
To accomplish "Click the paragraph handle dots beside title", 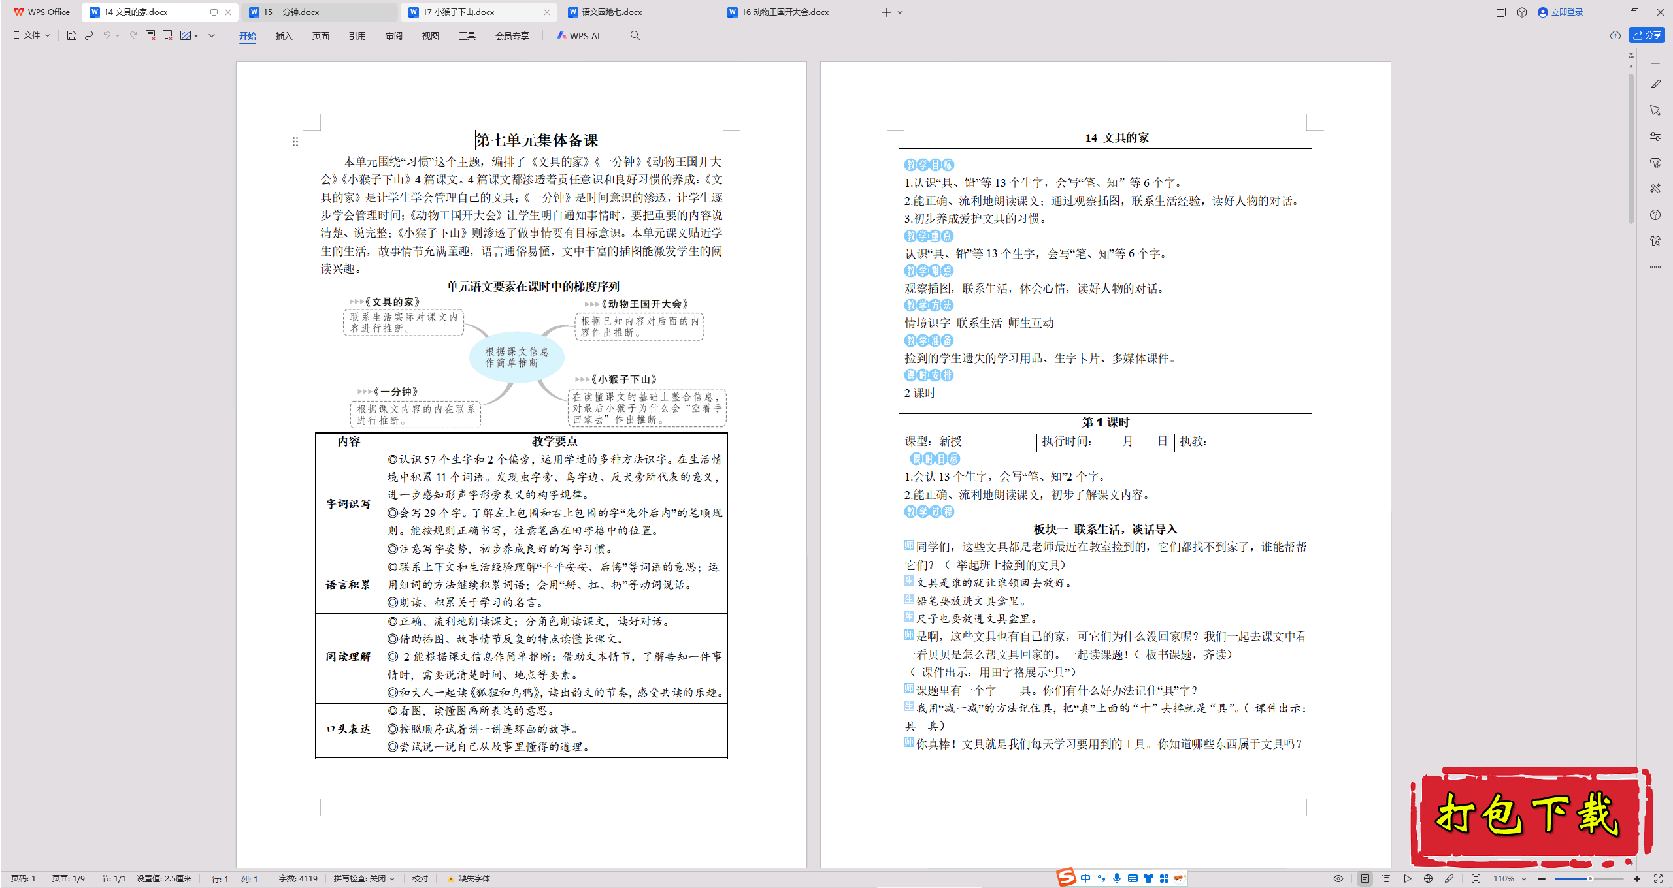I will click(x=295, y=142).
